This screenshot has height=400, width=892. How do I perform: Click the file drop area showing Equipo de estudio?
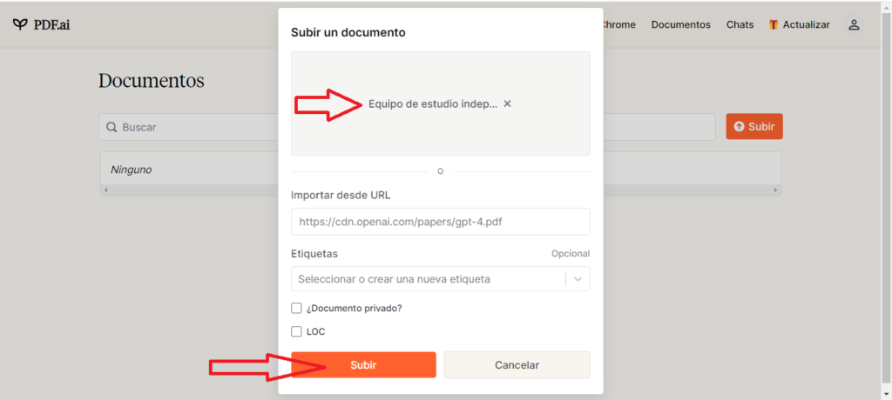(440, 103)
